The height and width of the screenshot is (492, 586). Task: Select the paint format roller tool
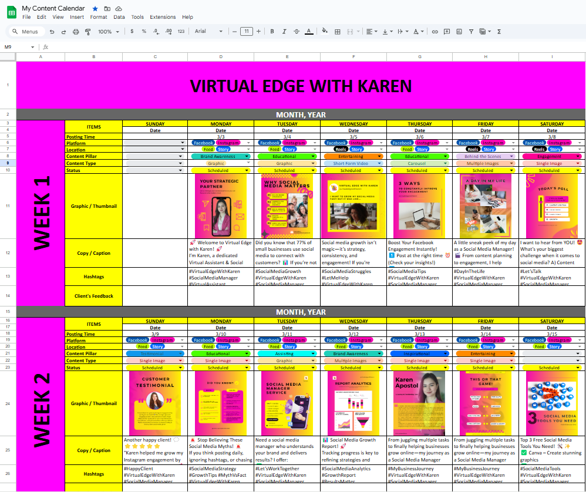point(88,32)
